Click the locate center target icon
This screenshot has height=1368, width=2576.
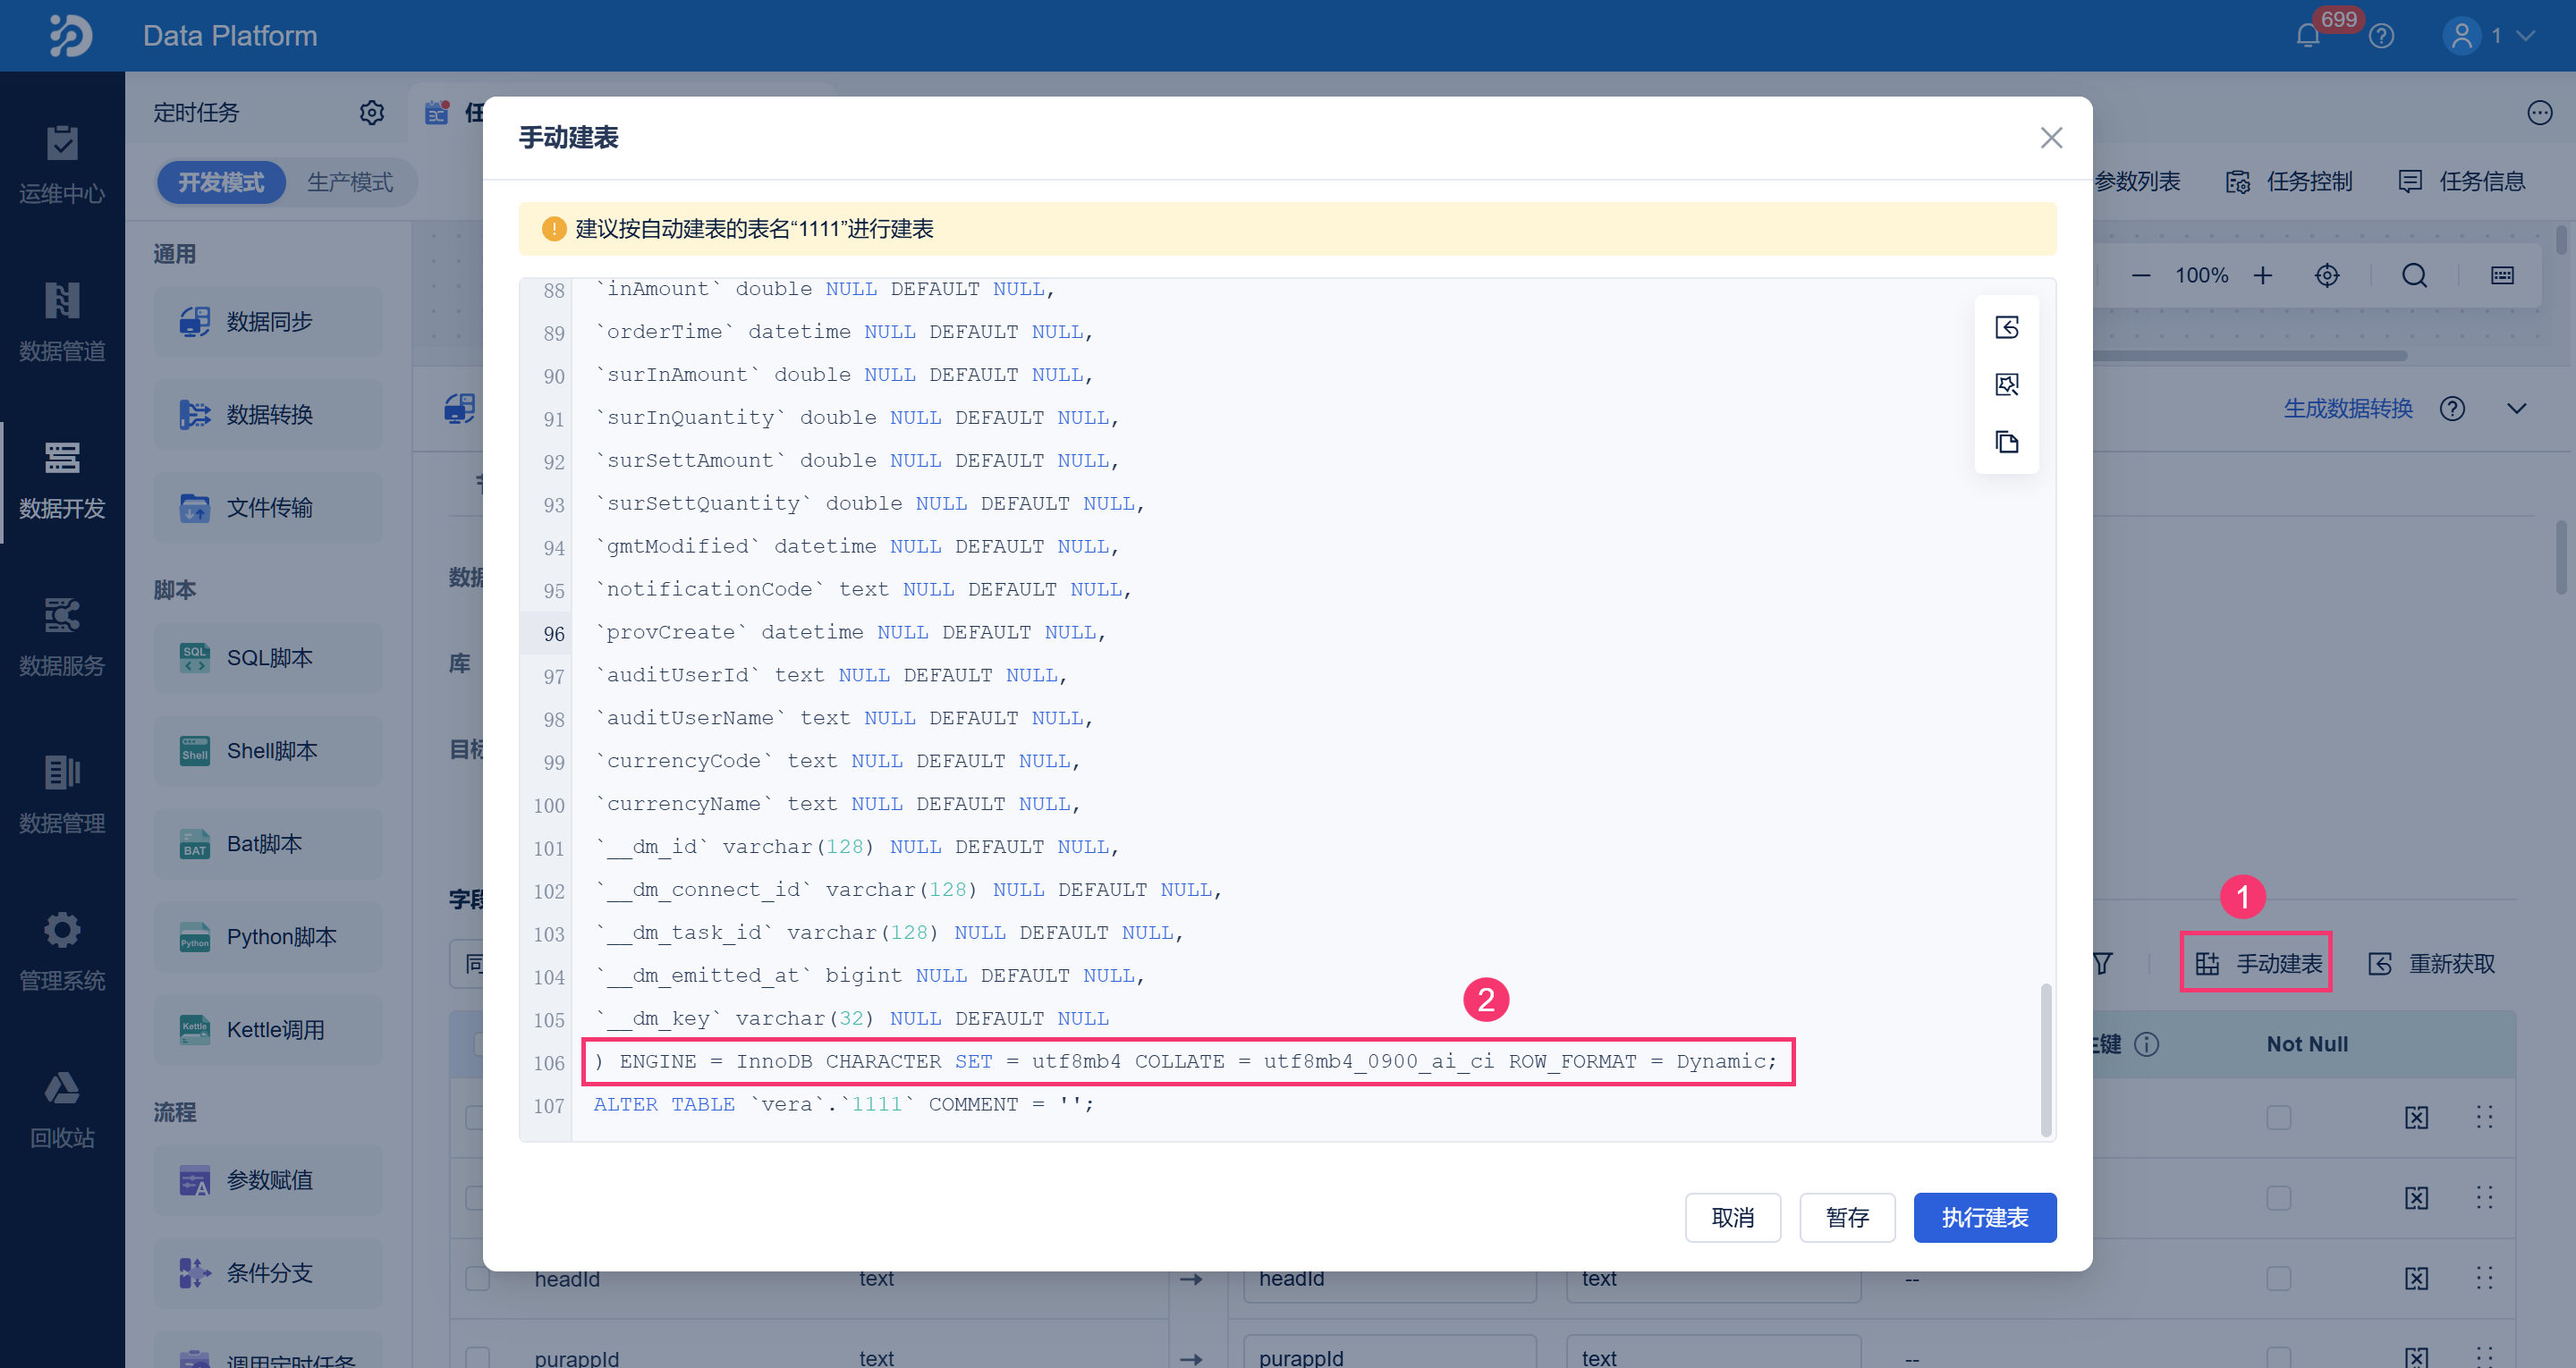(2327, 275)
